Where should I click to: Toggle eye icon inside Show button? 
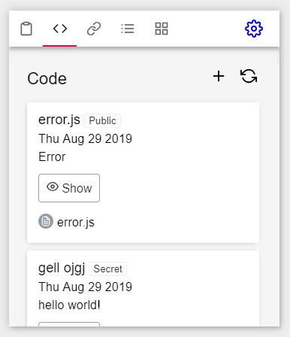53,187
